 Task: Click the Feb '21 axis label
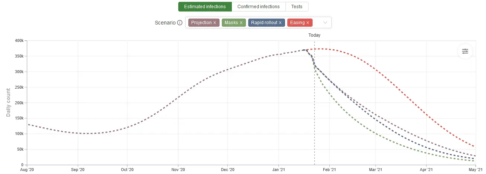point(329,170)
